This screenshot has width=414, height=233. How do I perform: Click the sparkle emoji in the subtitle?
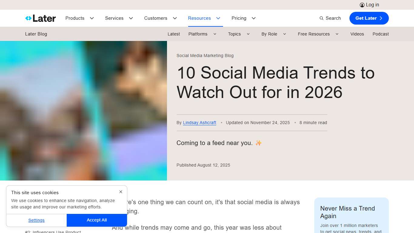pos(258,143)
